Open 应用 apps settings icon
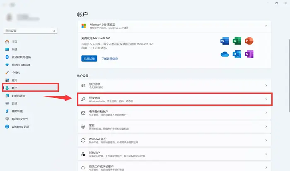 (7, 80)
